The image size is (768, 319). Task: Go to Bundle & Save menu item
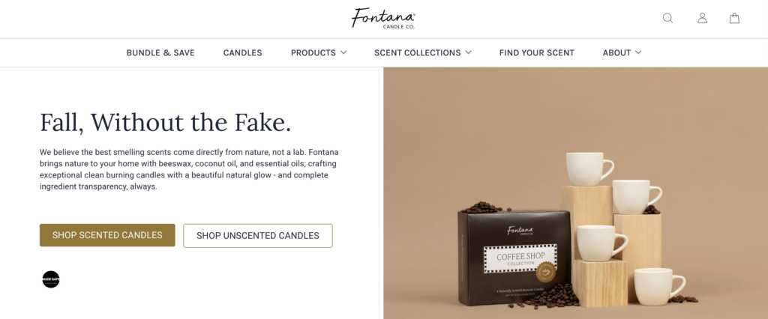pyautogui.click(x=160, y=52)
